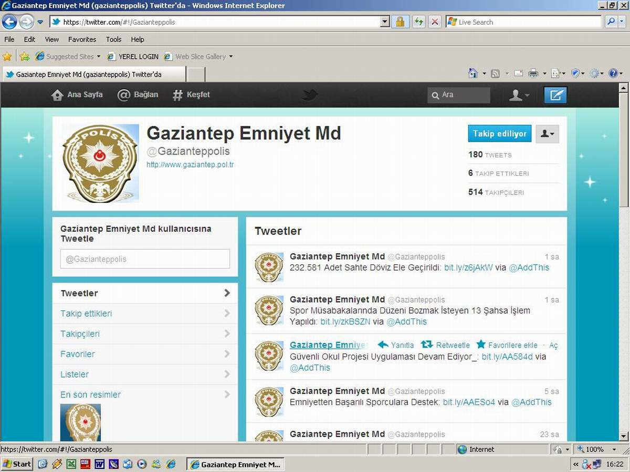Open Takipçileri sidebar list
Screen dimensions: 630x472
145,334
